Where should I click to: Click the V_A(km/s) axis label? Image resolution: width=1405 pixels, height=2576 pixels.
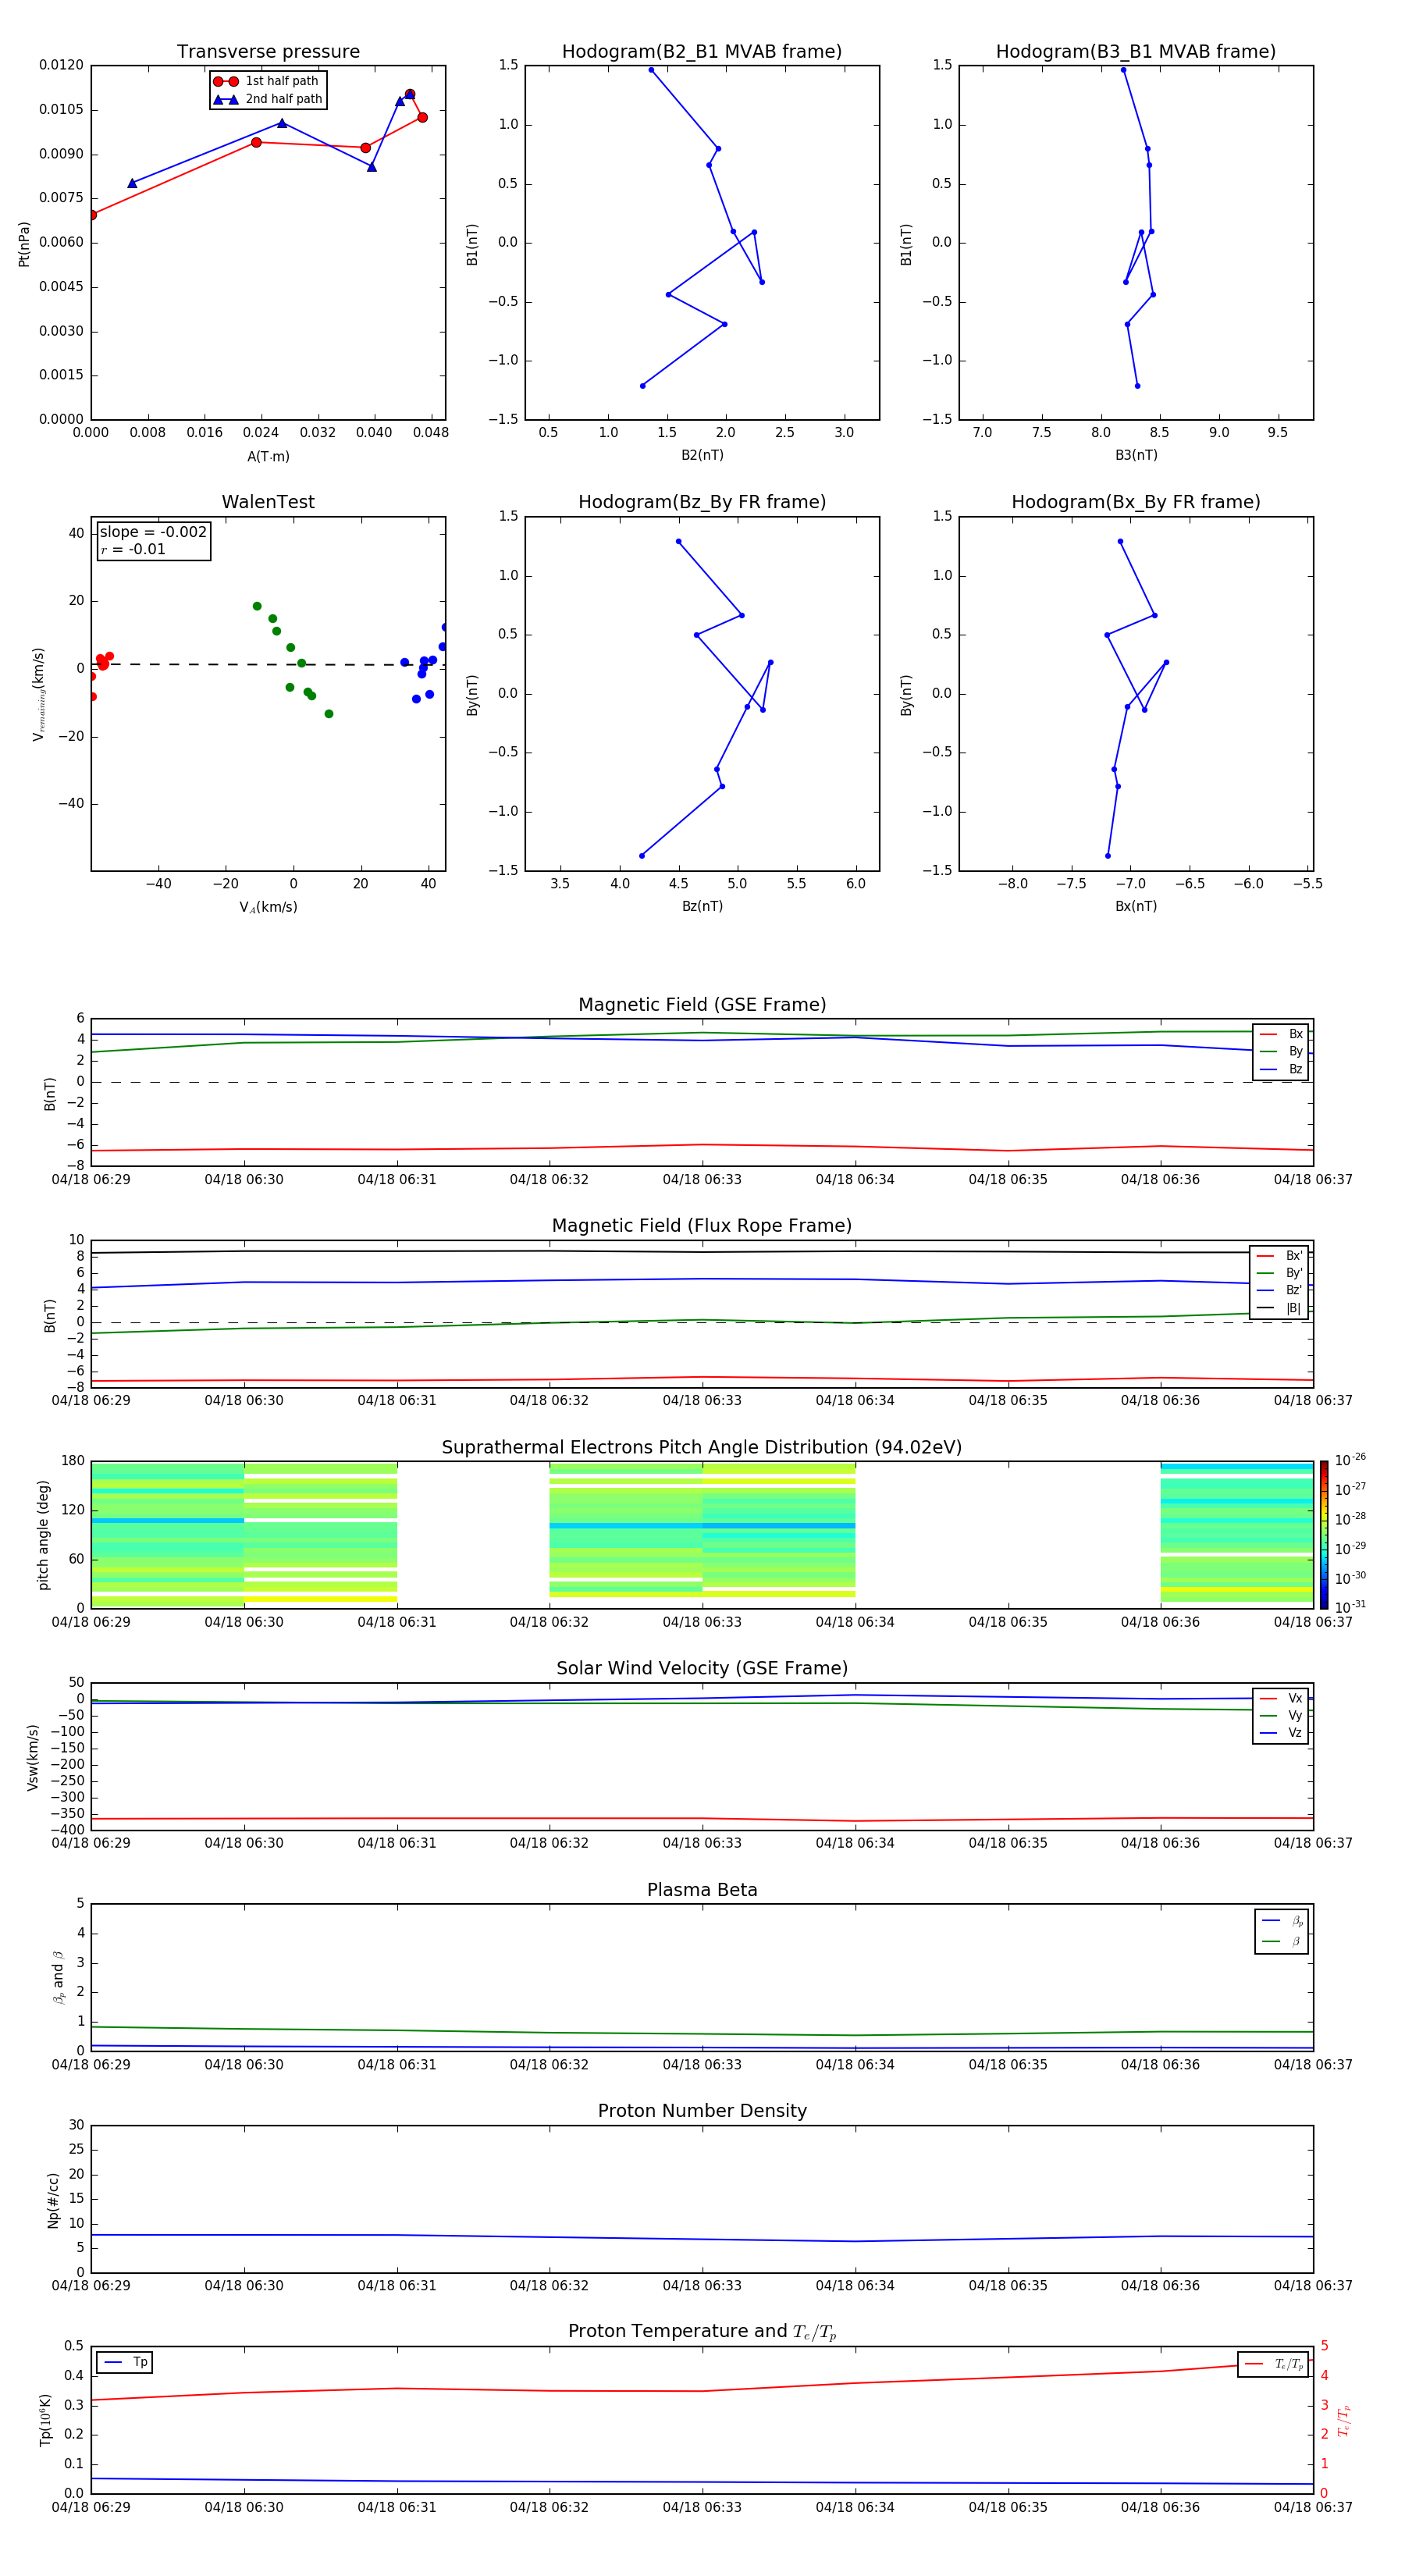coord(268,908)
